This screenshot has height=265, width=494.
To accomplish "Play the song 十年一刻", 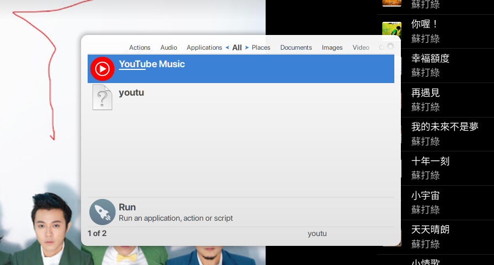I will 430,161.
